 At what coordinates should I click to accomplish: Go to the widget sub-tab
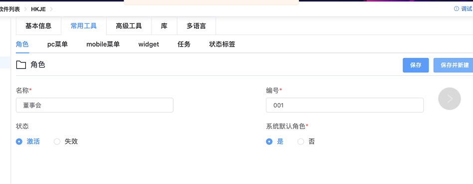pyautogui.click(x=149, y=45)
